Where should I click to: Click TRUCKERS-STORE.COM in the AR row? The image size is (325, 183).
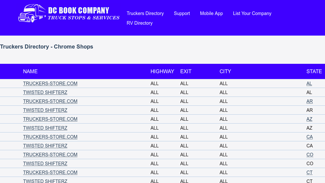[x=50, y=101]
